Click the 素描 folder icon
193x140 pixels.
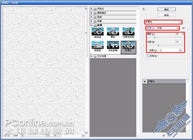click(x=95, y=21)
